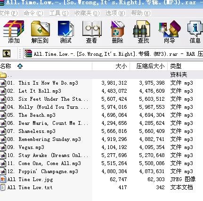Select file 08. Remembering Sunday.mp3
Viewport: 203px width, 201px height.
44,139
